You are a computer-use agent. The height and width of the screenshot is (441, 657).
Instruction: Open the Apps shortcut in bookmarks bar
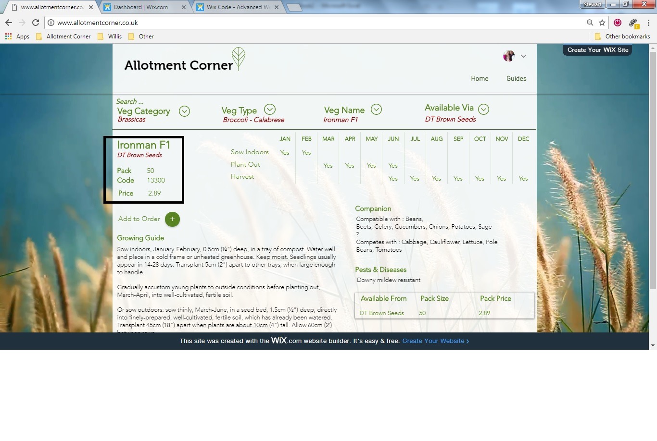pos(17,37)
